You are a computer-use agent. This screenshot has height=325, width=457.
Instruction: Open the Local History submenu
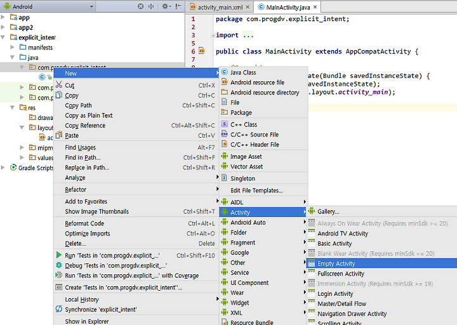136,300
